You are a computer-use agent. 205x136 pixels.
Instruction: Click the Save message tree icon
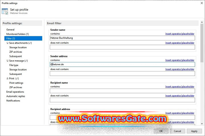tap(7, 61)
